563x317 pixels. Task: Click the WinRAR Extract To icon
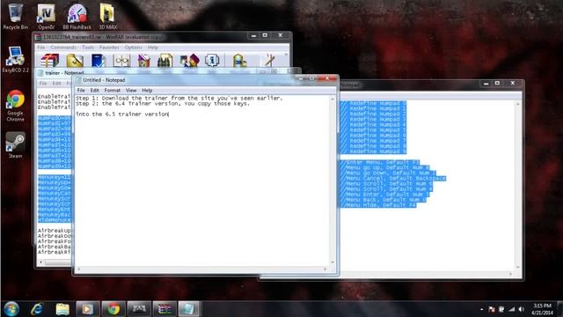tap(75, 61)
